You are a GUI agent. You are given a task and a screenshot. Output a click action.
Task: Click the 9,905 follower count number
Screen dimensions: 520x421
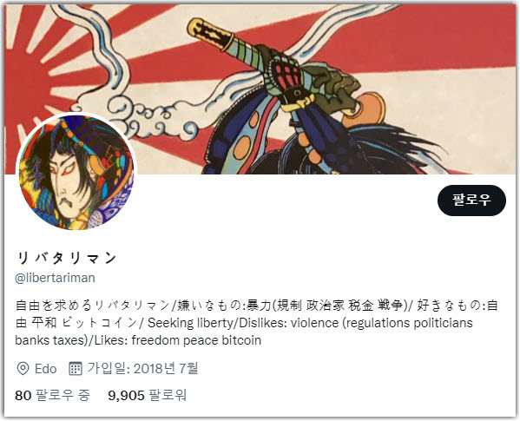point(127,395)
